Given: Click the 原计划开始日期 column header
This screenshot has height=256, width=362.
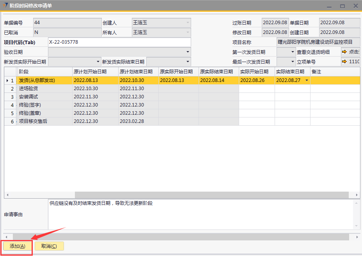Looking at the screenshot, I should (x=95, y=72).
